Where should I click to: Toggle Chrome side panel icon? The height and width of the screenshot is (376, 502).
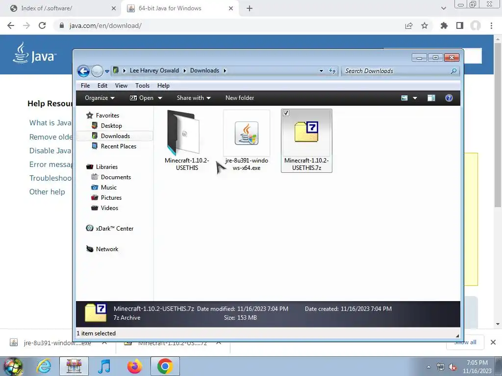pos(460,25)
